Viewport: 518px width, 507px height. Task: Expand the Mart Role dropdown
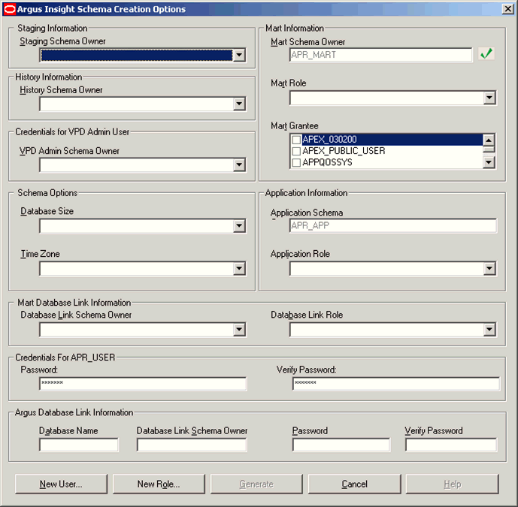pyautogui.click(x=489, y=98)
